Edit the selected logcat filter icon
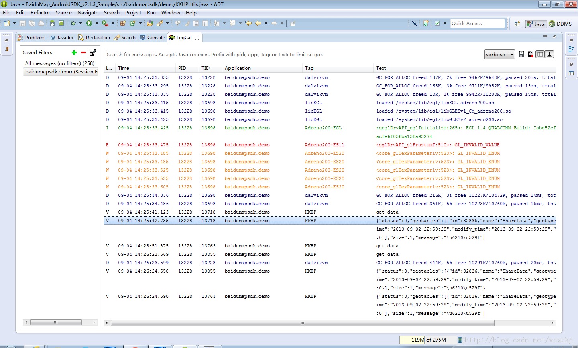Image resolution: width=578 pixels, height=348 pixels. click(93, 53)
